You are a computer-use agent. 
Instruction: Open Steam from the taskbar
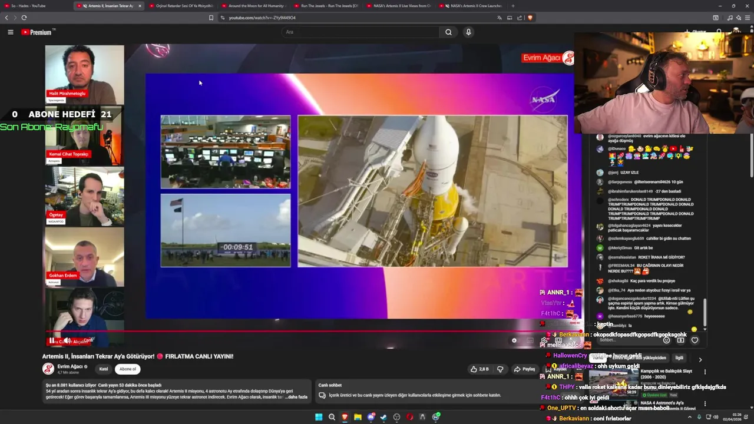pyautogui.click(x=383, y=417)
